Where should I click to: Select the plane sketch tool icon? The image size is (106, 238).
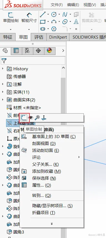tap(76, 14)
